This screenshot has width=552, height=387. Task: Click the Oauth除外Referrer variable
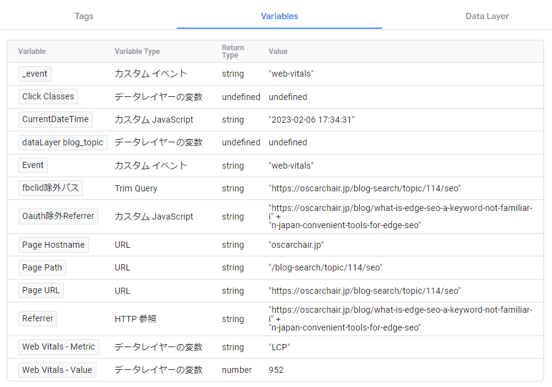(x=58, y=216)
